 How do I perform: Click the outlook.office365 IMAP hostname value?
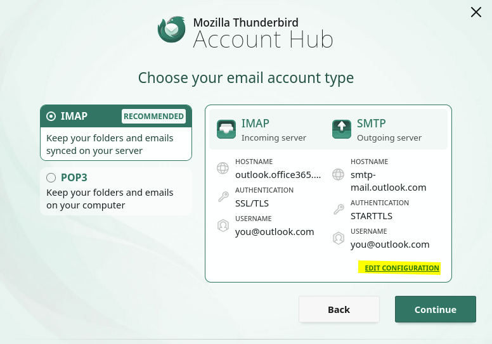[278, 175]
